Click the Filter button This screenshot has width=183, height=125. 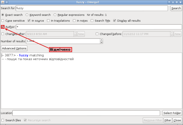click(x=168, y=120)
